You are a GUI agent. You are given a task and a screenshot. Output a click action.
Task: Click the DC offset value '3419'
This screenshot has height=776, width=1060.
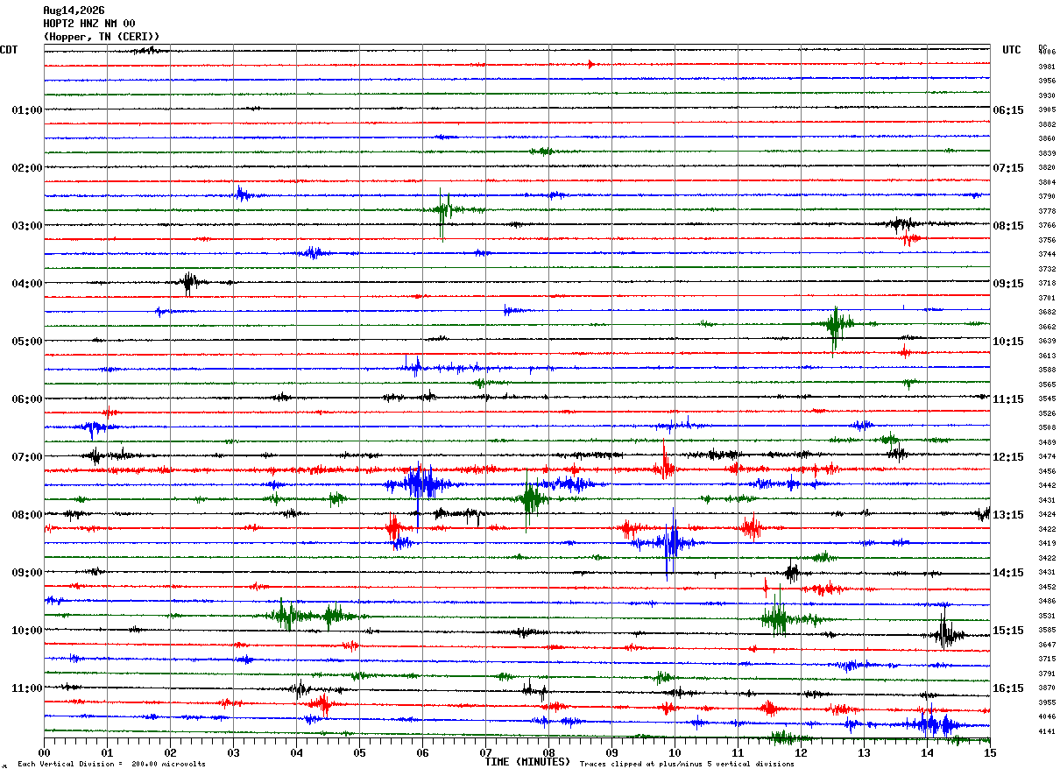pos(1047,544)
